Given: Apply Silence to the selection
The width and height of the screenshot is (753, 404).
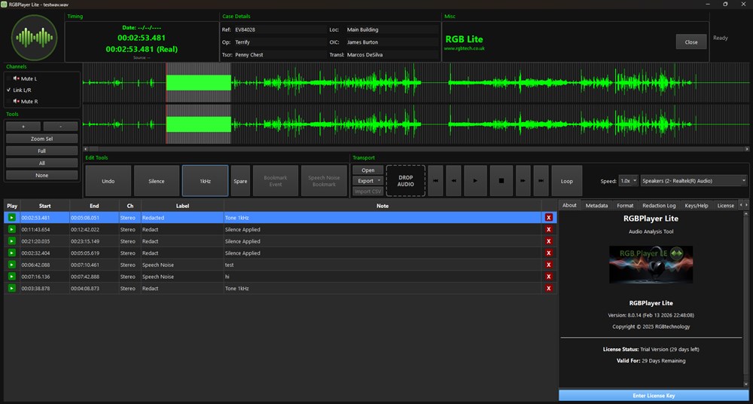Looking at the screenshot, I should coord(157,181).
